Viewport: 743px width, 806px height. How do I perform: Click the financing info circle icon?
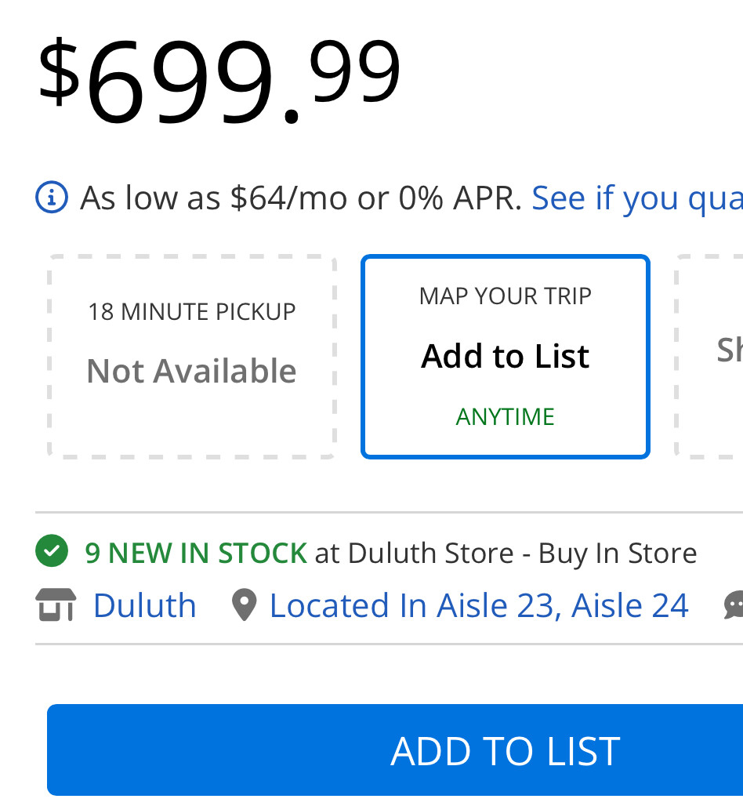52,198
